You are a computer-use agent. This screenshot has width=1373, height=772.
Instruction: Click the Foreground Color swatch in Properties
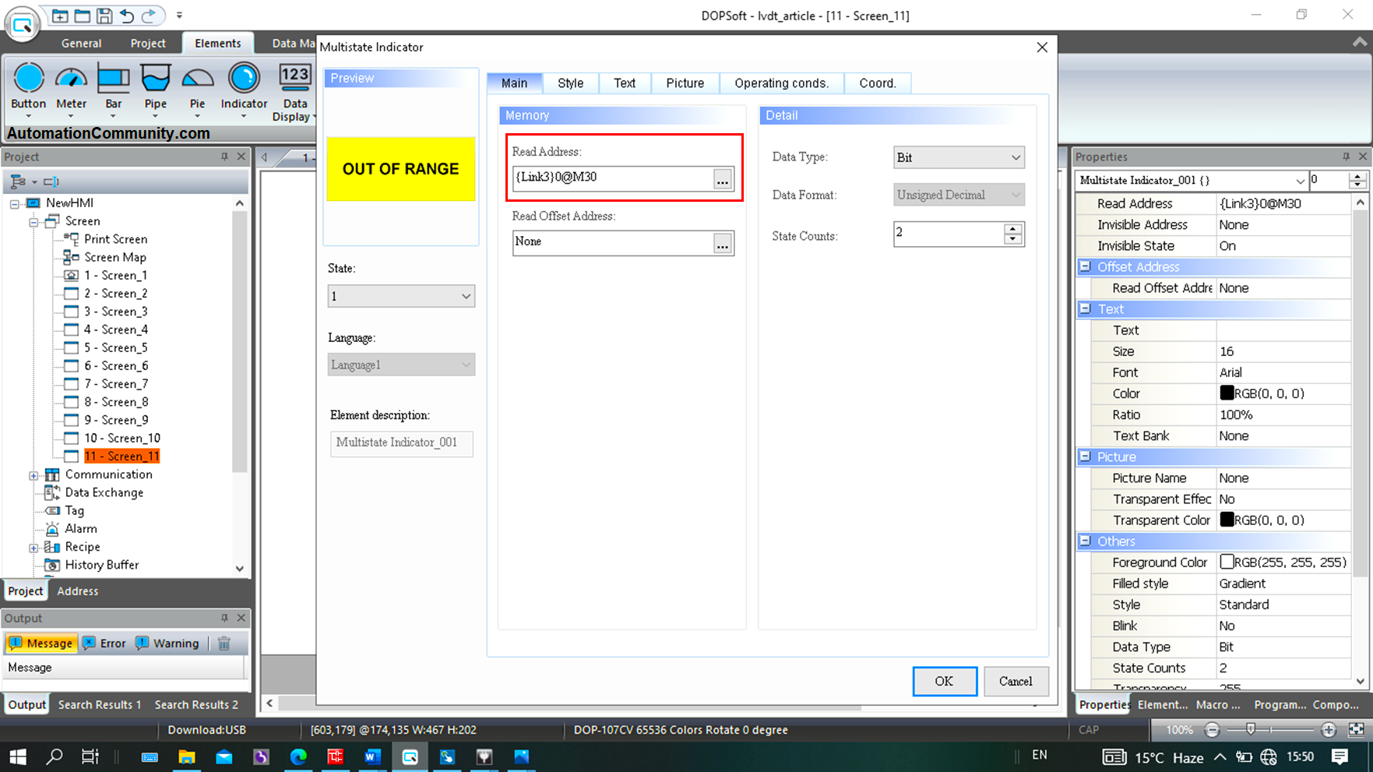click(1228, 562)
